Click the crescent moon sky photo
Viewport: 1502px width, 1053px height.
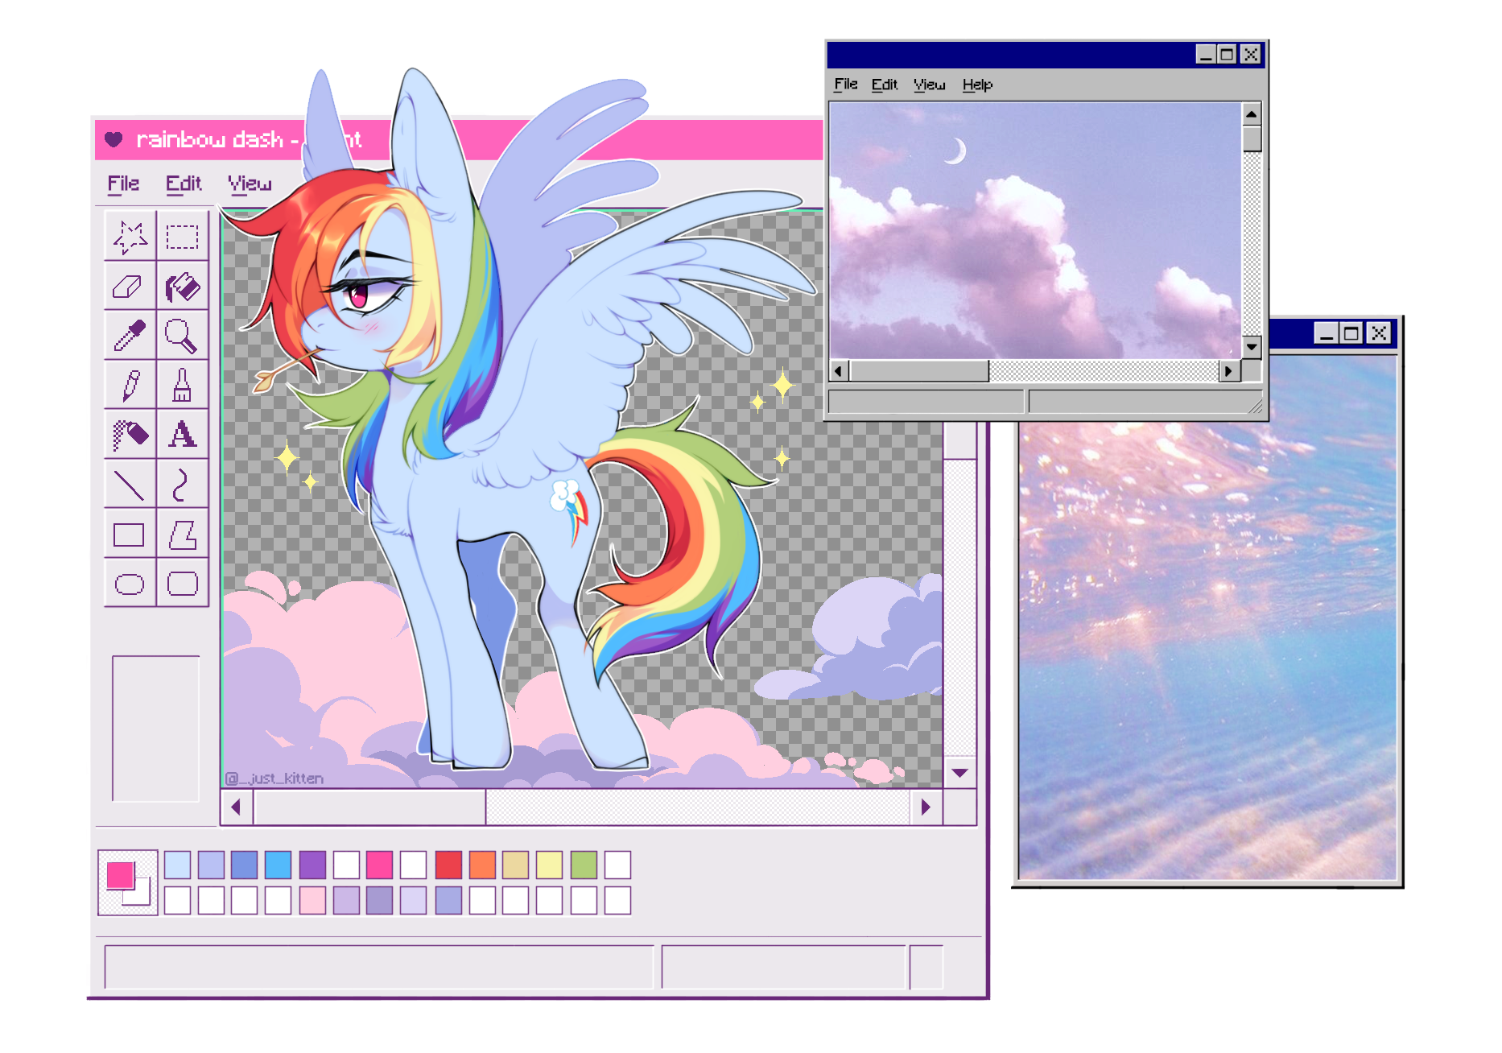coord(1035,230)
